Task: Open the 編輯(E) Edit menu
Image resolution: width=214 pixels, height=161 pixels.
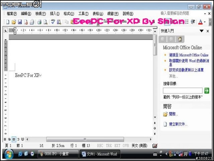Action: point(26,14)
